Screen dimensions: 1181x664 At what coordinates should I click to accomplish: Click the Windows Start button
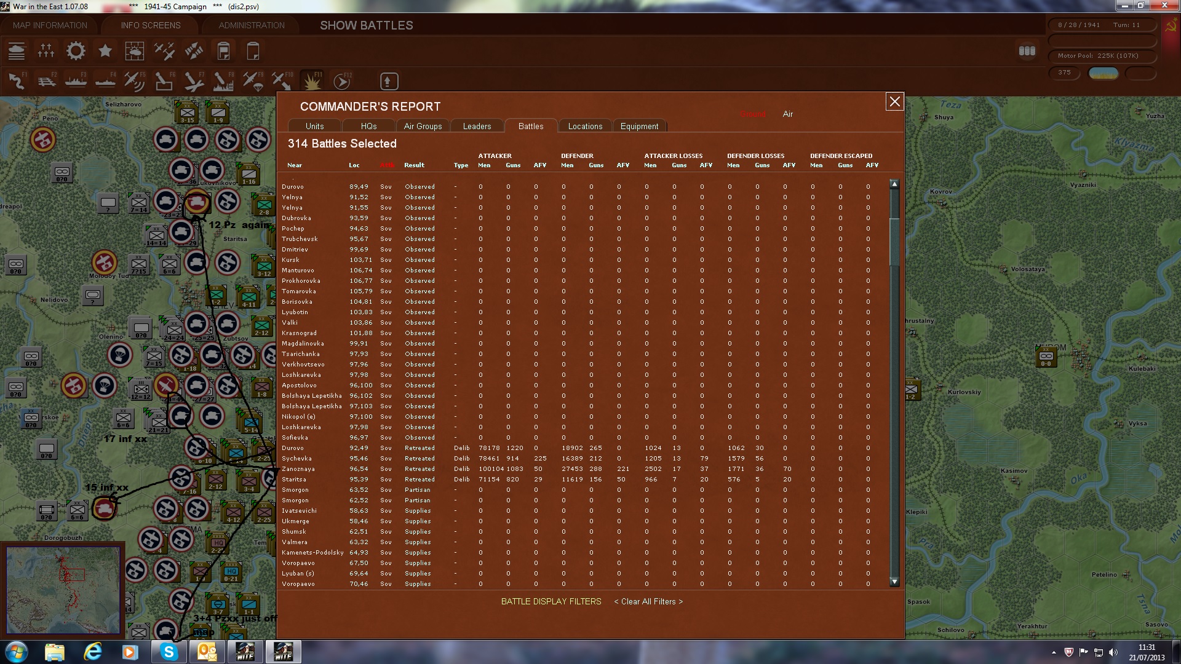pos(16,652)
